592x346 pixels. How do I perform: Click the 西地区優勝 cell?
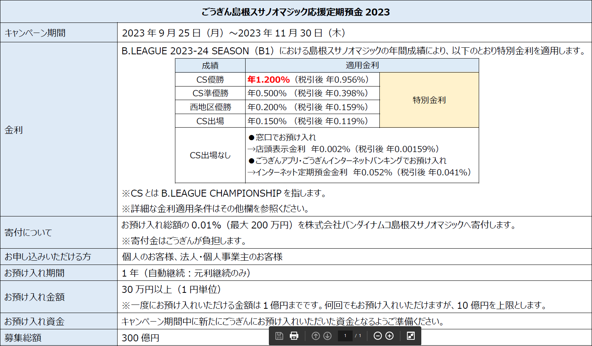click(x=210, y=107)
